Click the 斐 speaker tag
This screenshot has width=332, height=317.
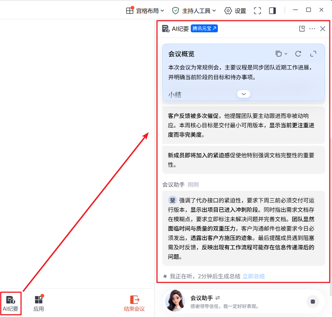[172, 200]
